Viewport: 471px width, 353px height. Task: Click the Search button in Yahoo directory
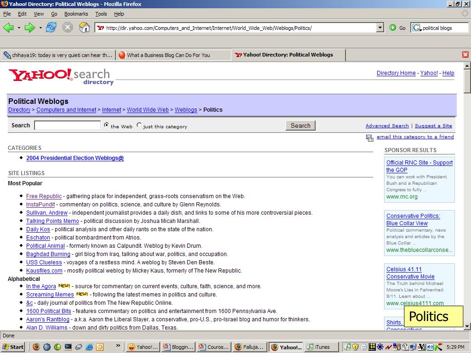300,125
